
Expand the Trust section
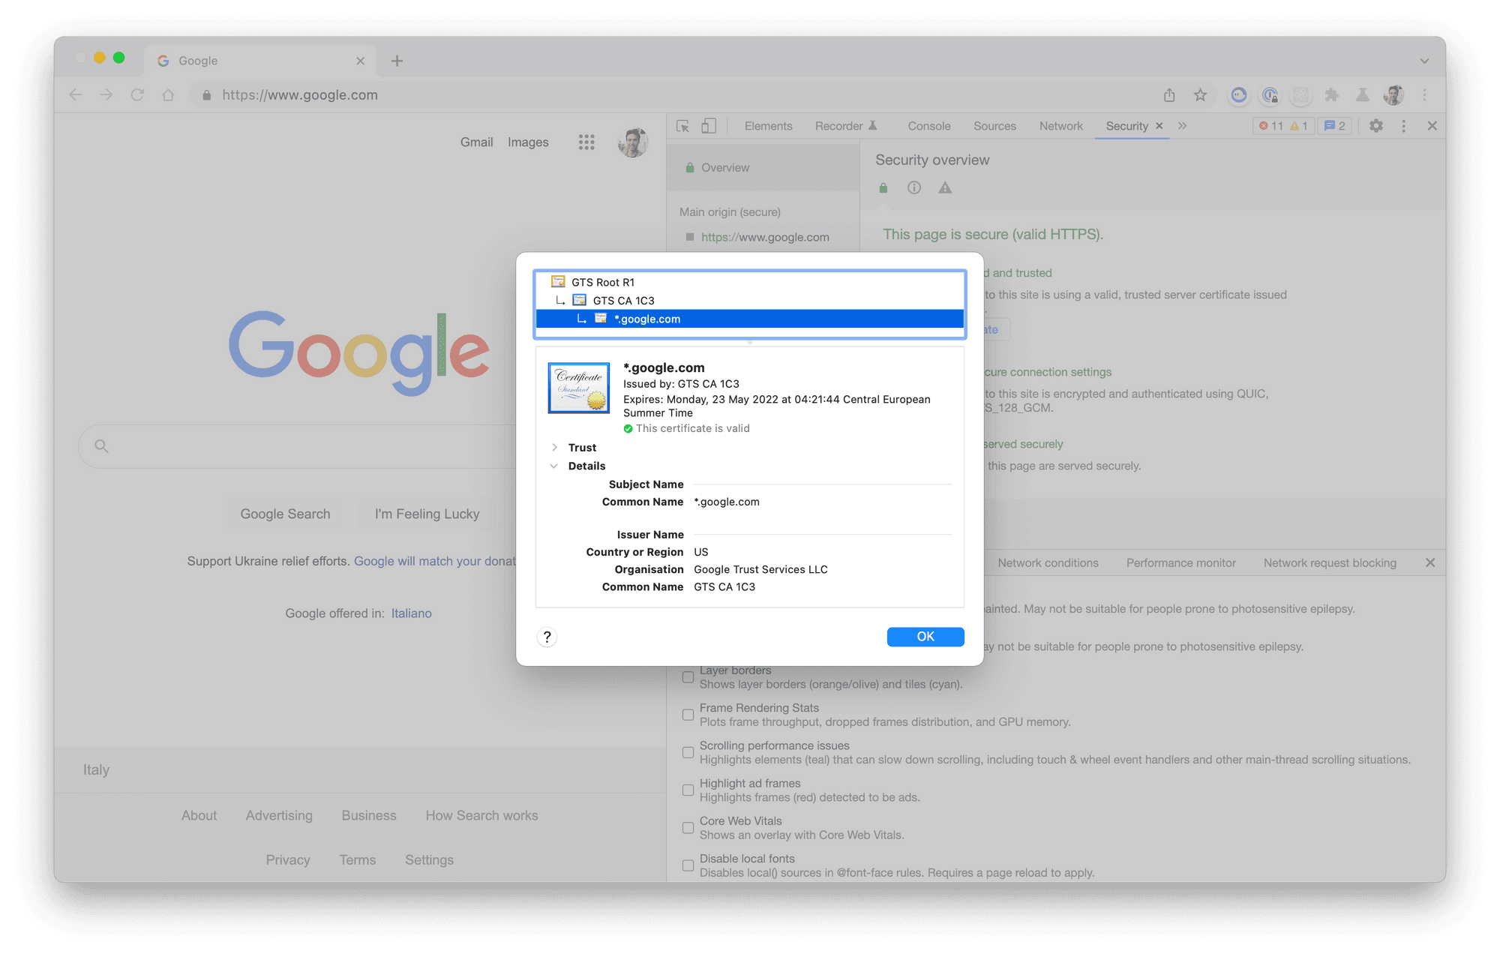554,448
